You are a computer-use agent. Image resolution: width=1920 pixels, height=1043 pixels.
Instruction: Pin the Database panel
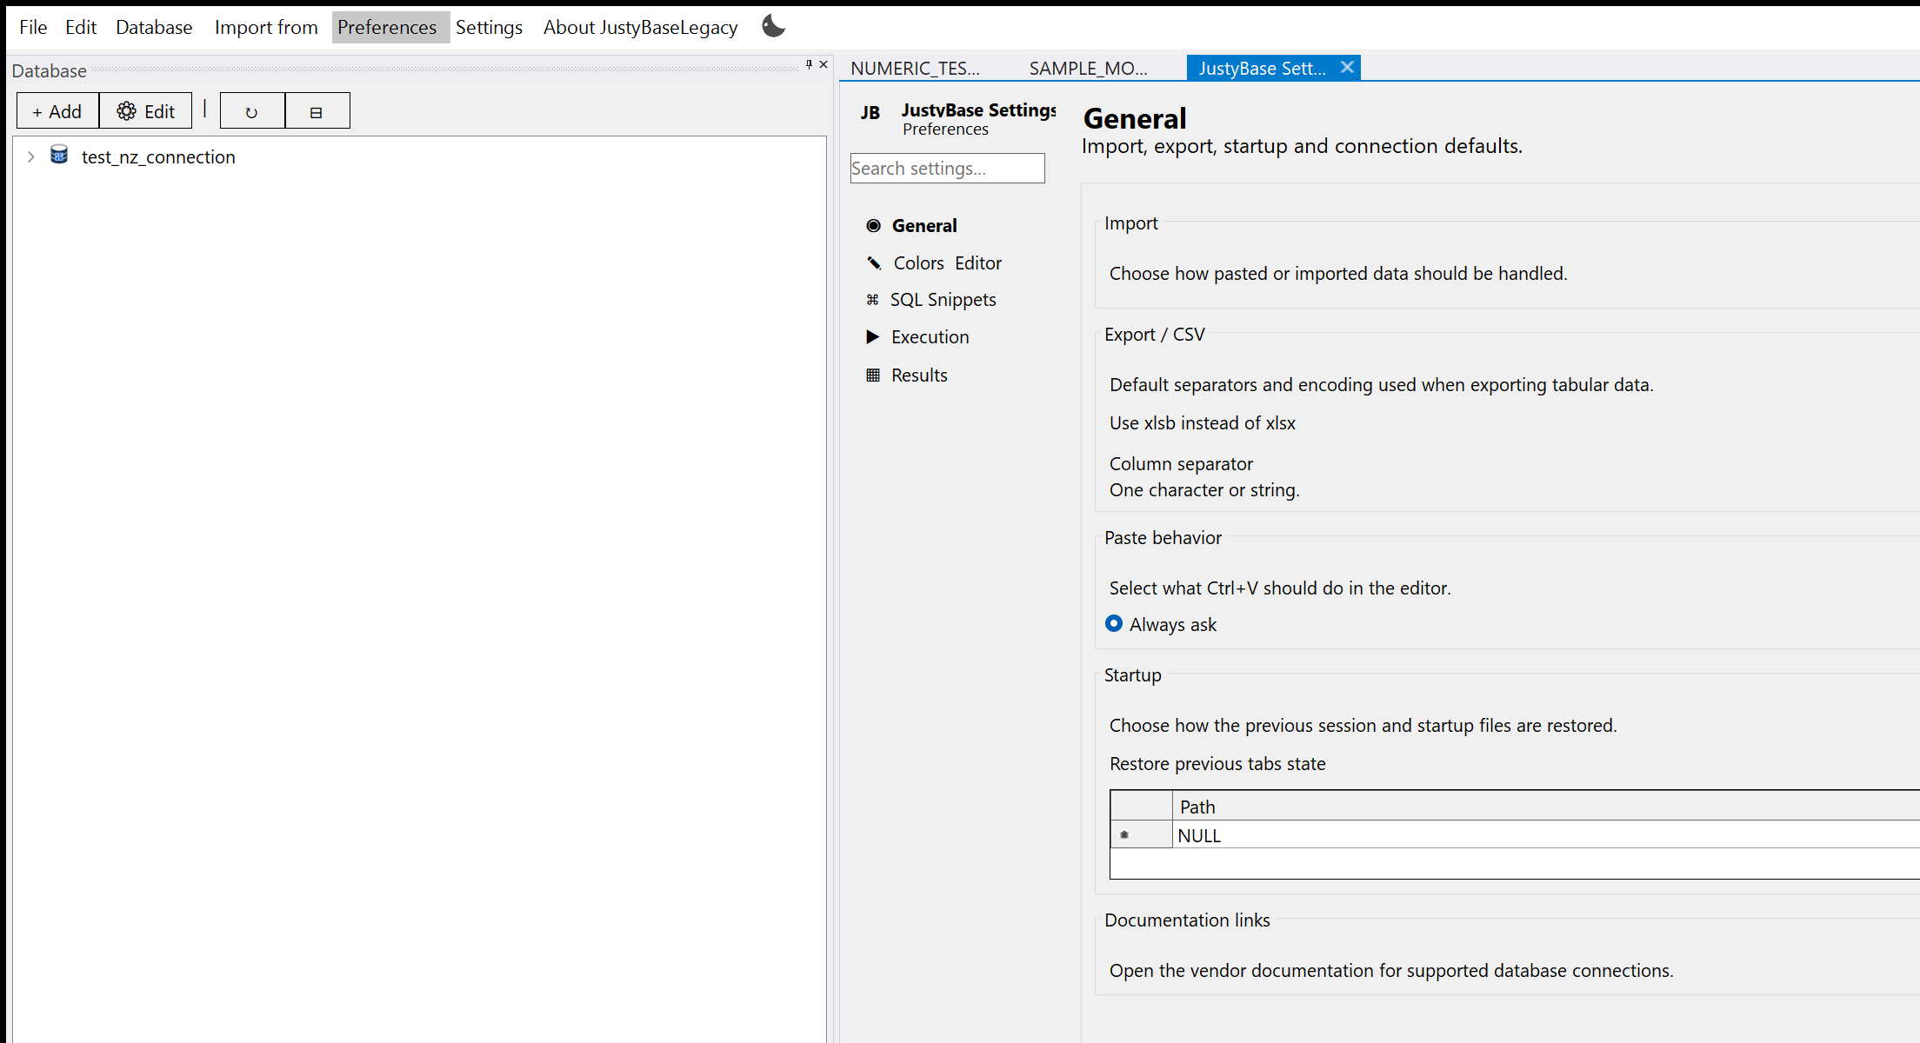pos(809,64)
